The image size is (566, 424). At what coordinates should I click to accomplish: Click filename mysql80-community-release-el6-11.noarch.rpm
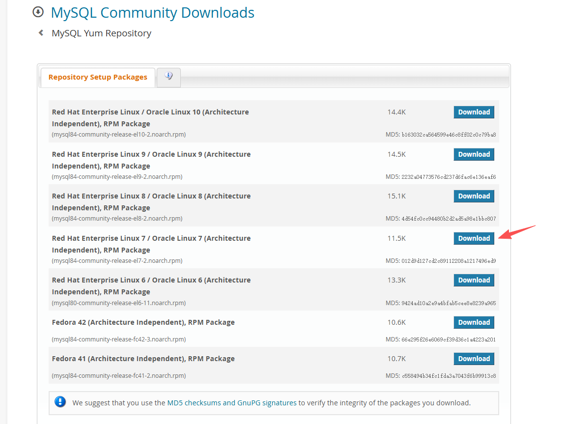click(119, 303)
